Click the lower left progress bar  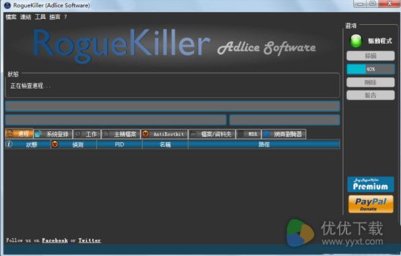tap(116, 120)
